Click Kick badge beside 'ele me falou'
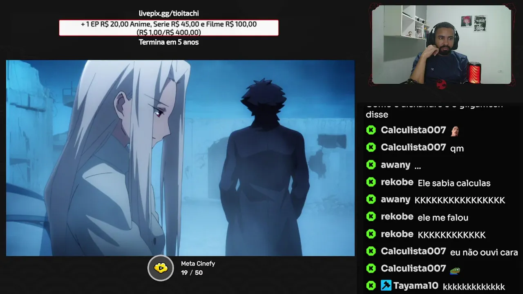The height and width of the screenshot is (294, 523). (x=371, y=217)
